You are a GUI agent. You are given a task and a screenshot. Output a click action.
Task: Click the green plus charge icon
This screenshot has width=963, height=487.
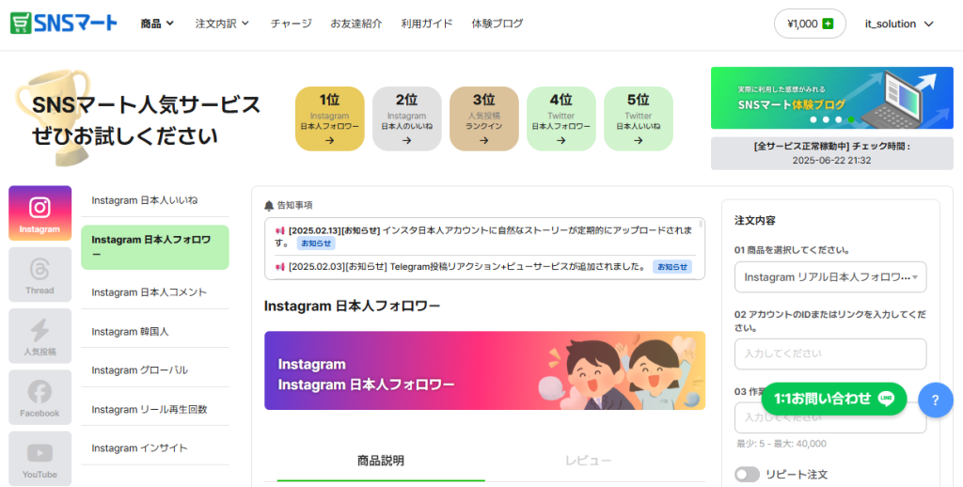coord(828,24)
